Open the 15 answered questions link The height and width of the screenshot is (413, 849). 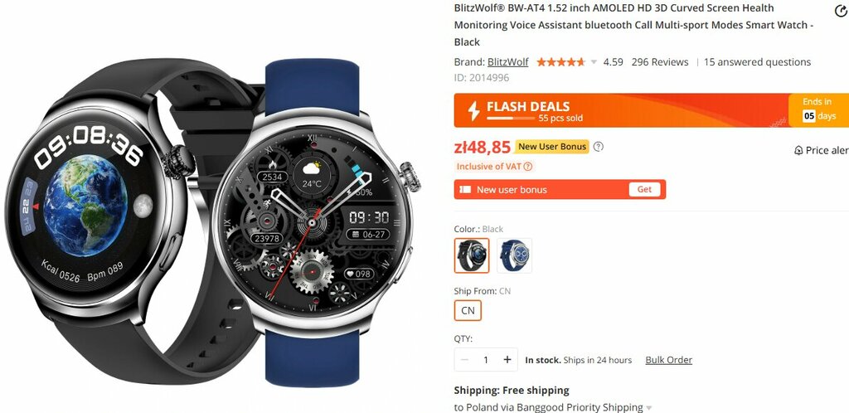(x=758, y=62)
